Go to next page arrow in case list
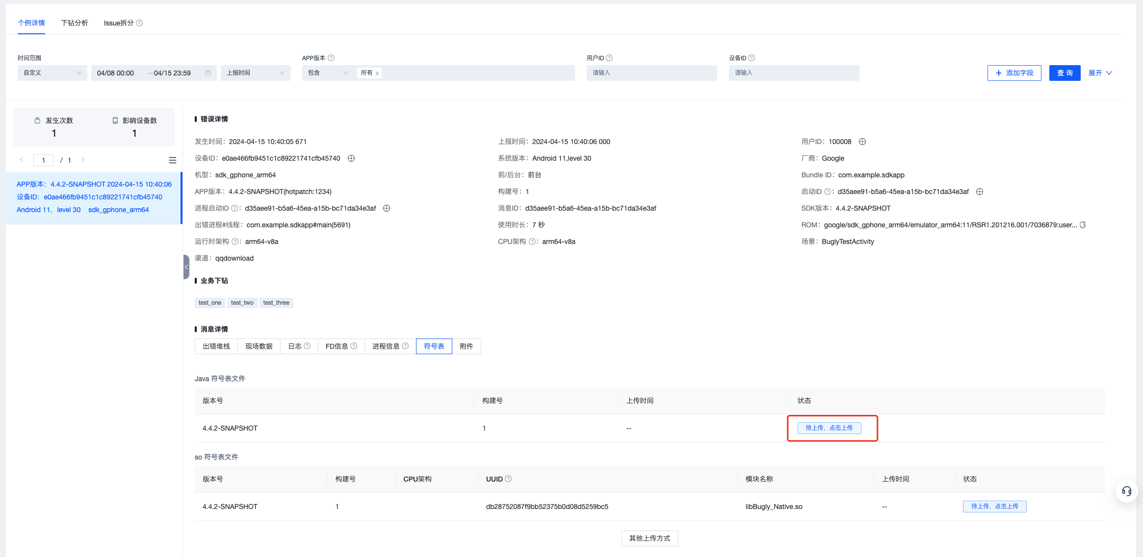The height and width of the screenshot is (557, 1143). pos(83,160)
